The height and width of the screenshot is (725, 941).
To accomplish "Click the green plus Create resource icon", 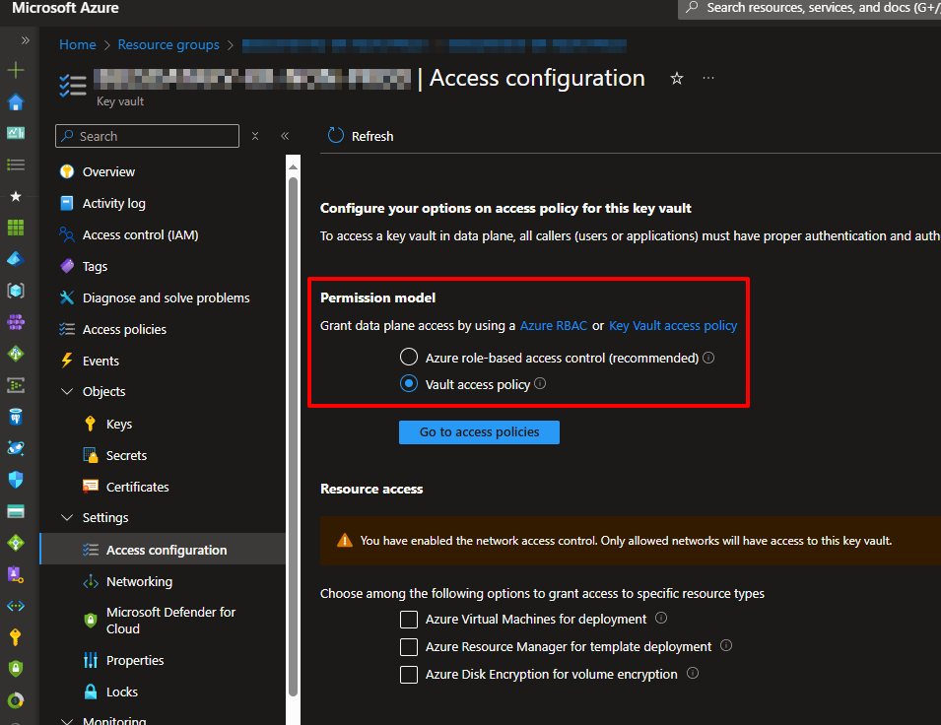I will 16,70.
